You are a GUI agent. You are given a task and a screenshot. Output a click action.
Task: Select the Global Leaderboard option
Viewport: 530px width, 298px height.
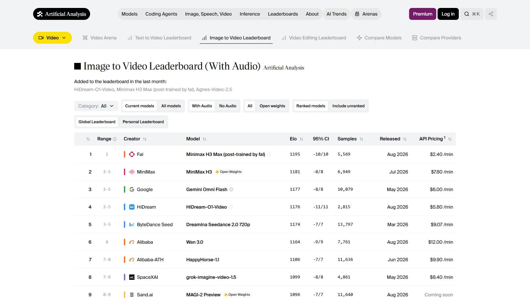click(97, 122)
